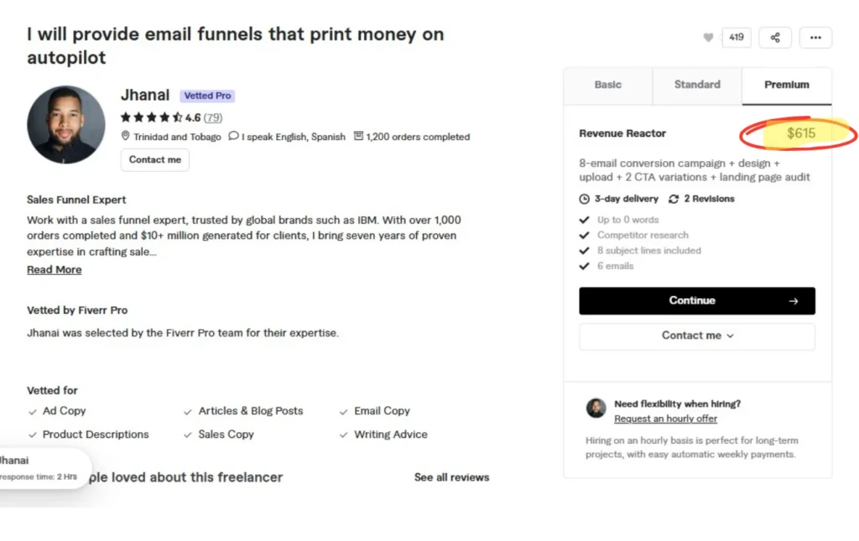
Task: Click the speech bubble languages icon
Action: point(233,136)
